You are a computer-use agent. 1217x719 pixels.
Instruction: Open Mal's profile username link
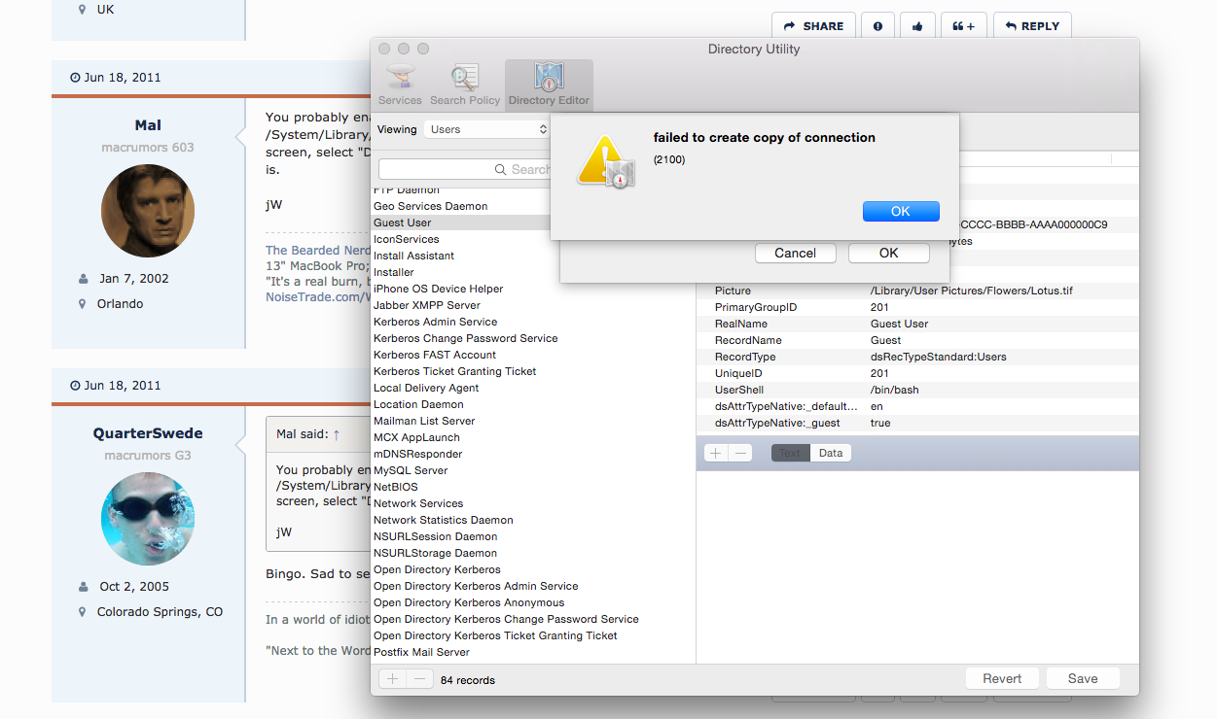(x=148, y=125)
